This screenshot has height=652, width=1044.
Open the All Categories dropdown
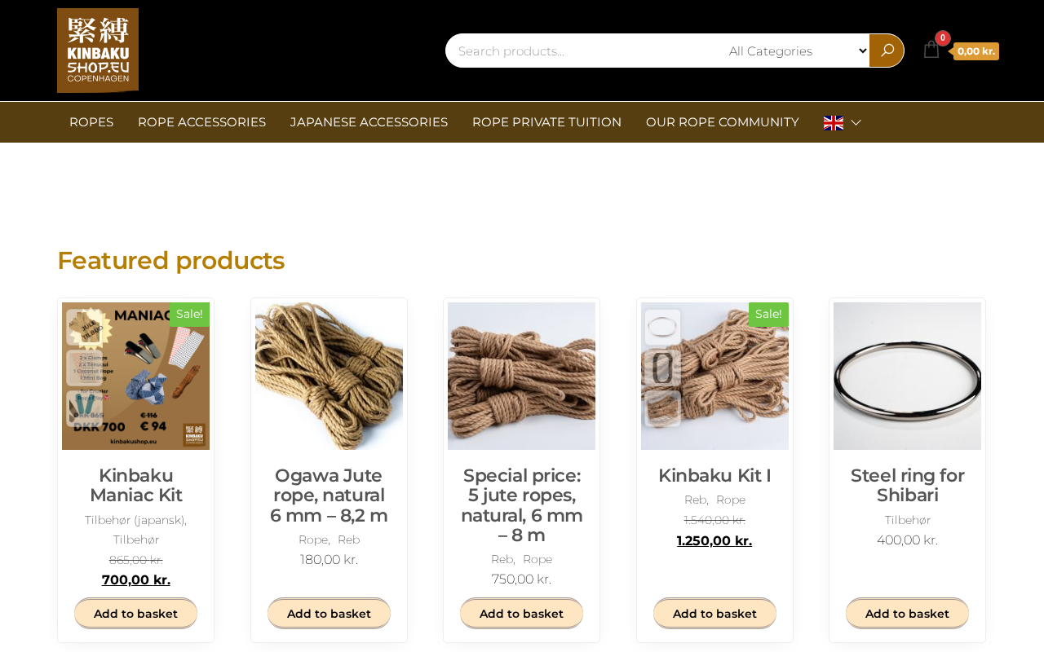pos(796,51)
